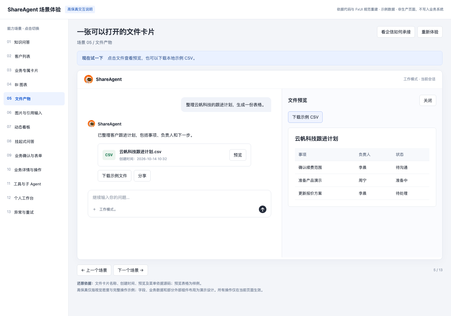Close the 文件预览 panel with 关闭
The width and height of the screenshot is (451, 316).
click(428, 101)
